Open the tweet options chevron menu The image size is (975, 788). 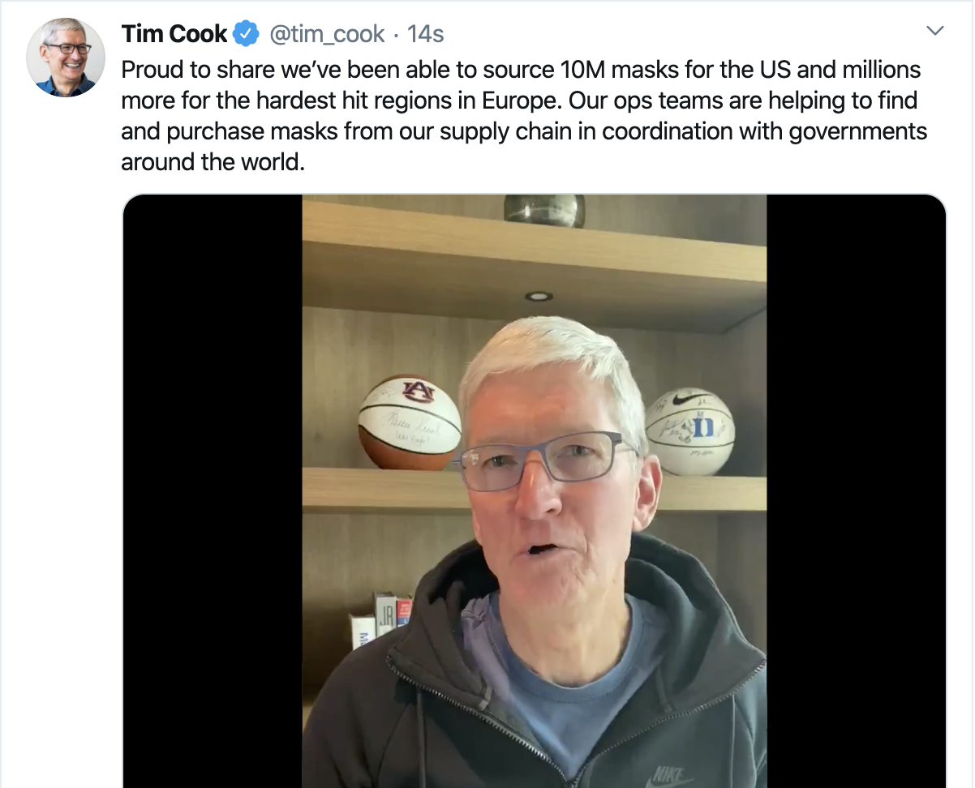coord(935,32)
